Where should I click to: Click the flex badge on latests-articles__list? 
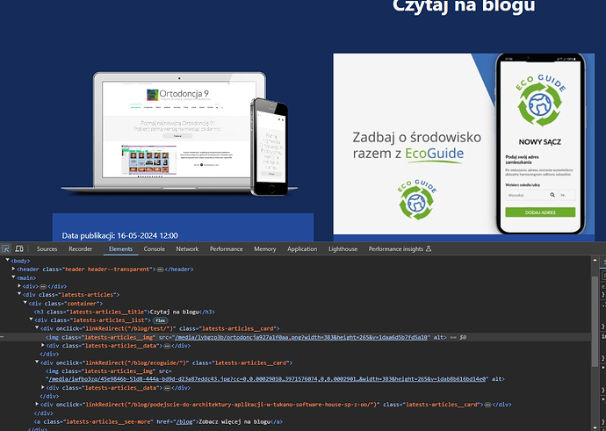(162, 320)
